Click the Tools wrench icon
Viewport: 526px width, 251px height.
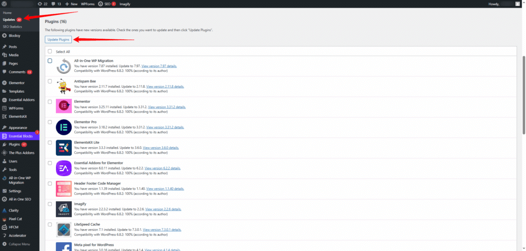tap(4, 170)
